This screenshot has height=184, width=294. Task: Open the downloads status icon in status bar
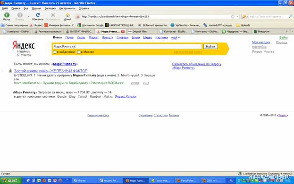point(240,174)
